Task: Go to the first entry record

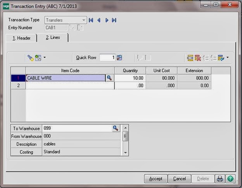Action: coord(91,20)
